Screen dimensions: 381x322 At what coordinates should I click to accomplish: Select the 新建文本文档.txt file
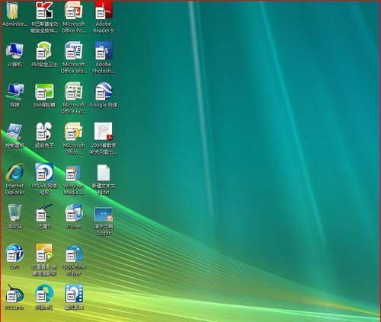104,173
